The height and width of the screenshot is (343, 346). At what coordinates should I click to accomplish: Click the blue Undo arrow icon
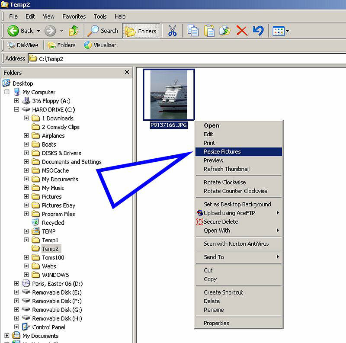coord(258,31)
